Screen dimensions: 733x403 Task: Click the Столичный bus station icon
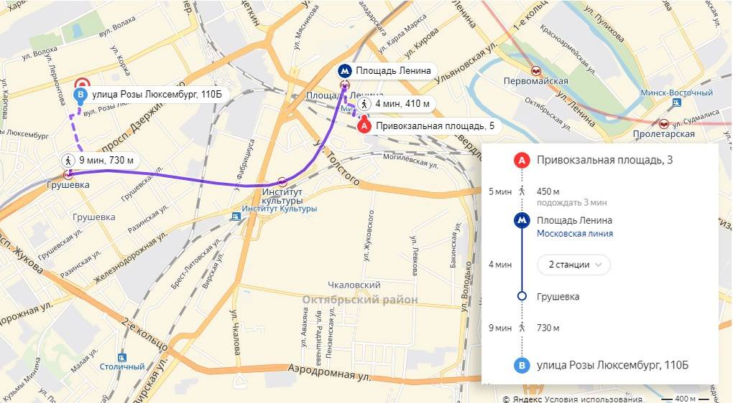(121, 358)
